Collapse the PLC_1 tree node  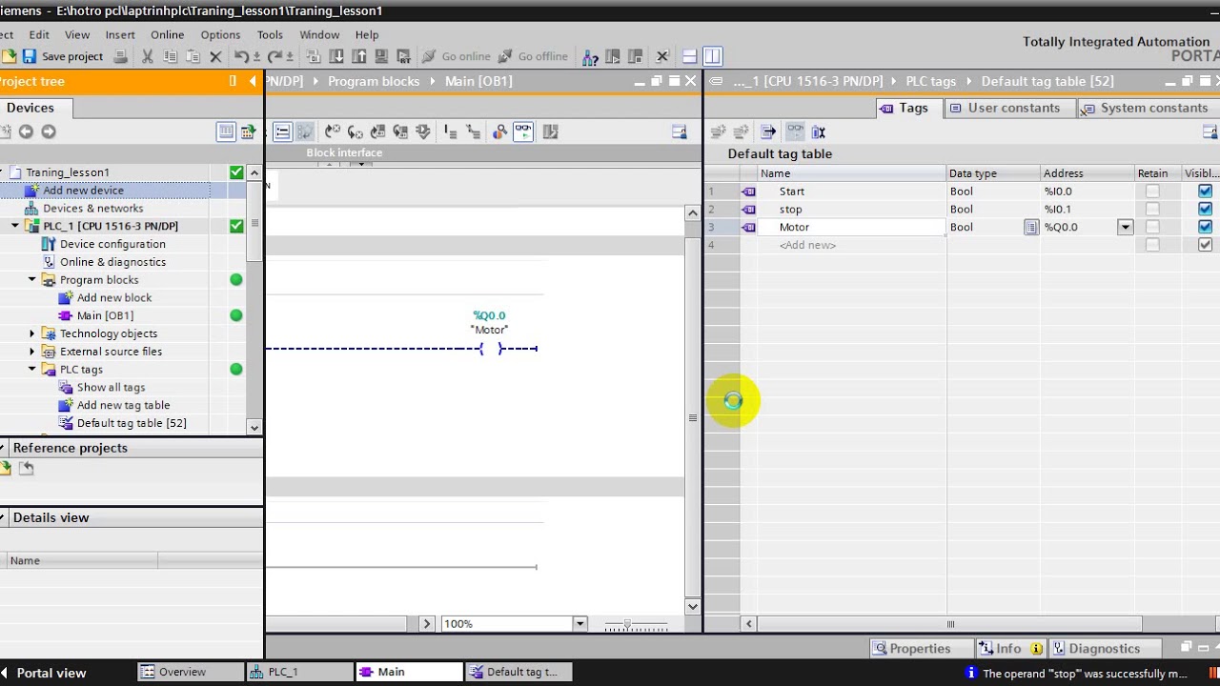15,226
